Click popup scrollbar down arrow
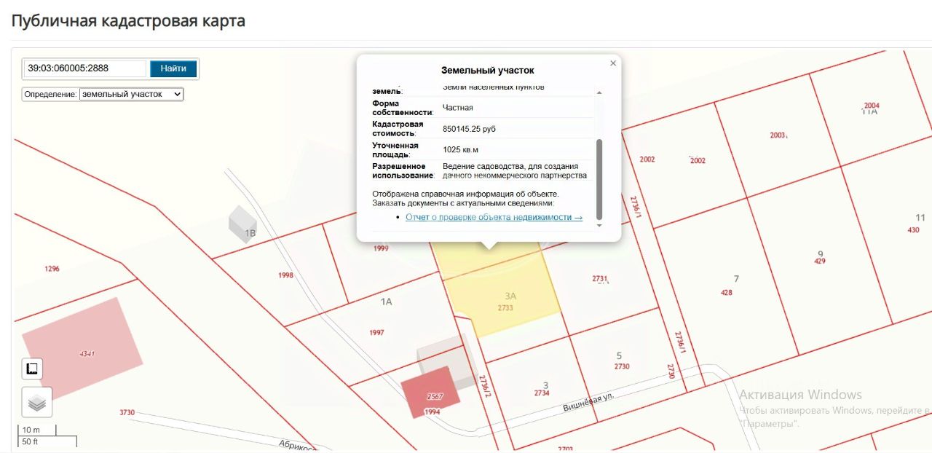The image size is (932, 453). click(x=599, y=225)
